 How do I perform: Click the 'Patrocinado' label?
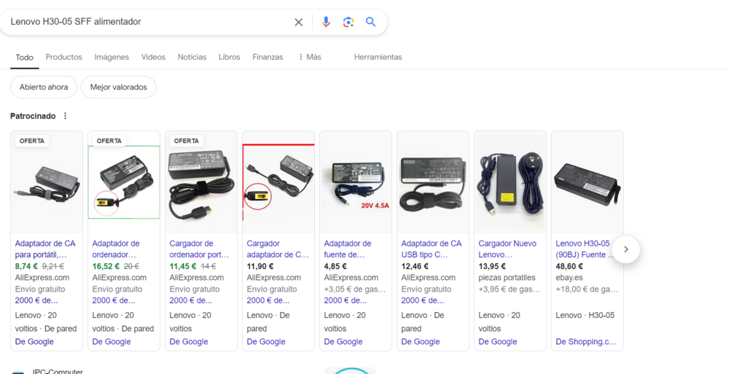point(33,116)
